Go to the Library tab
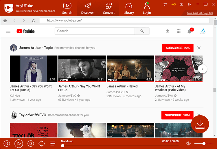 (x=129, y=8)
